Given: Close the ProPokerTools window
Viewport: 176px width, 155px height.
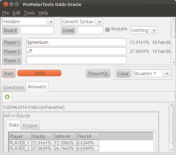Looking at the screenshot, I should (6, 5).
